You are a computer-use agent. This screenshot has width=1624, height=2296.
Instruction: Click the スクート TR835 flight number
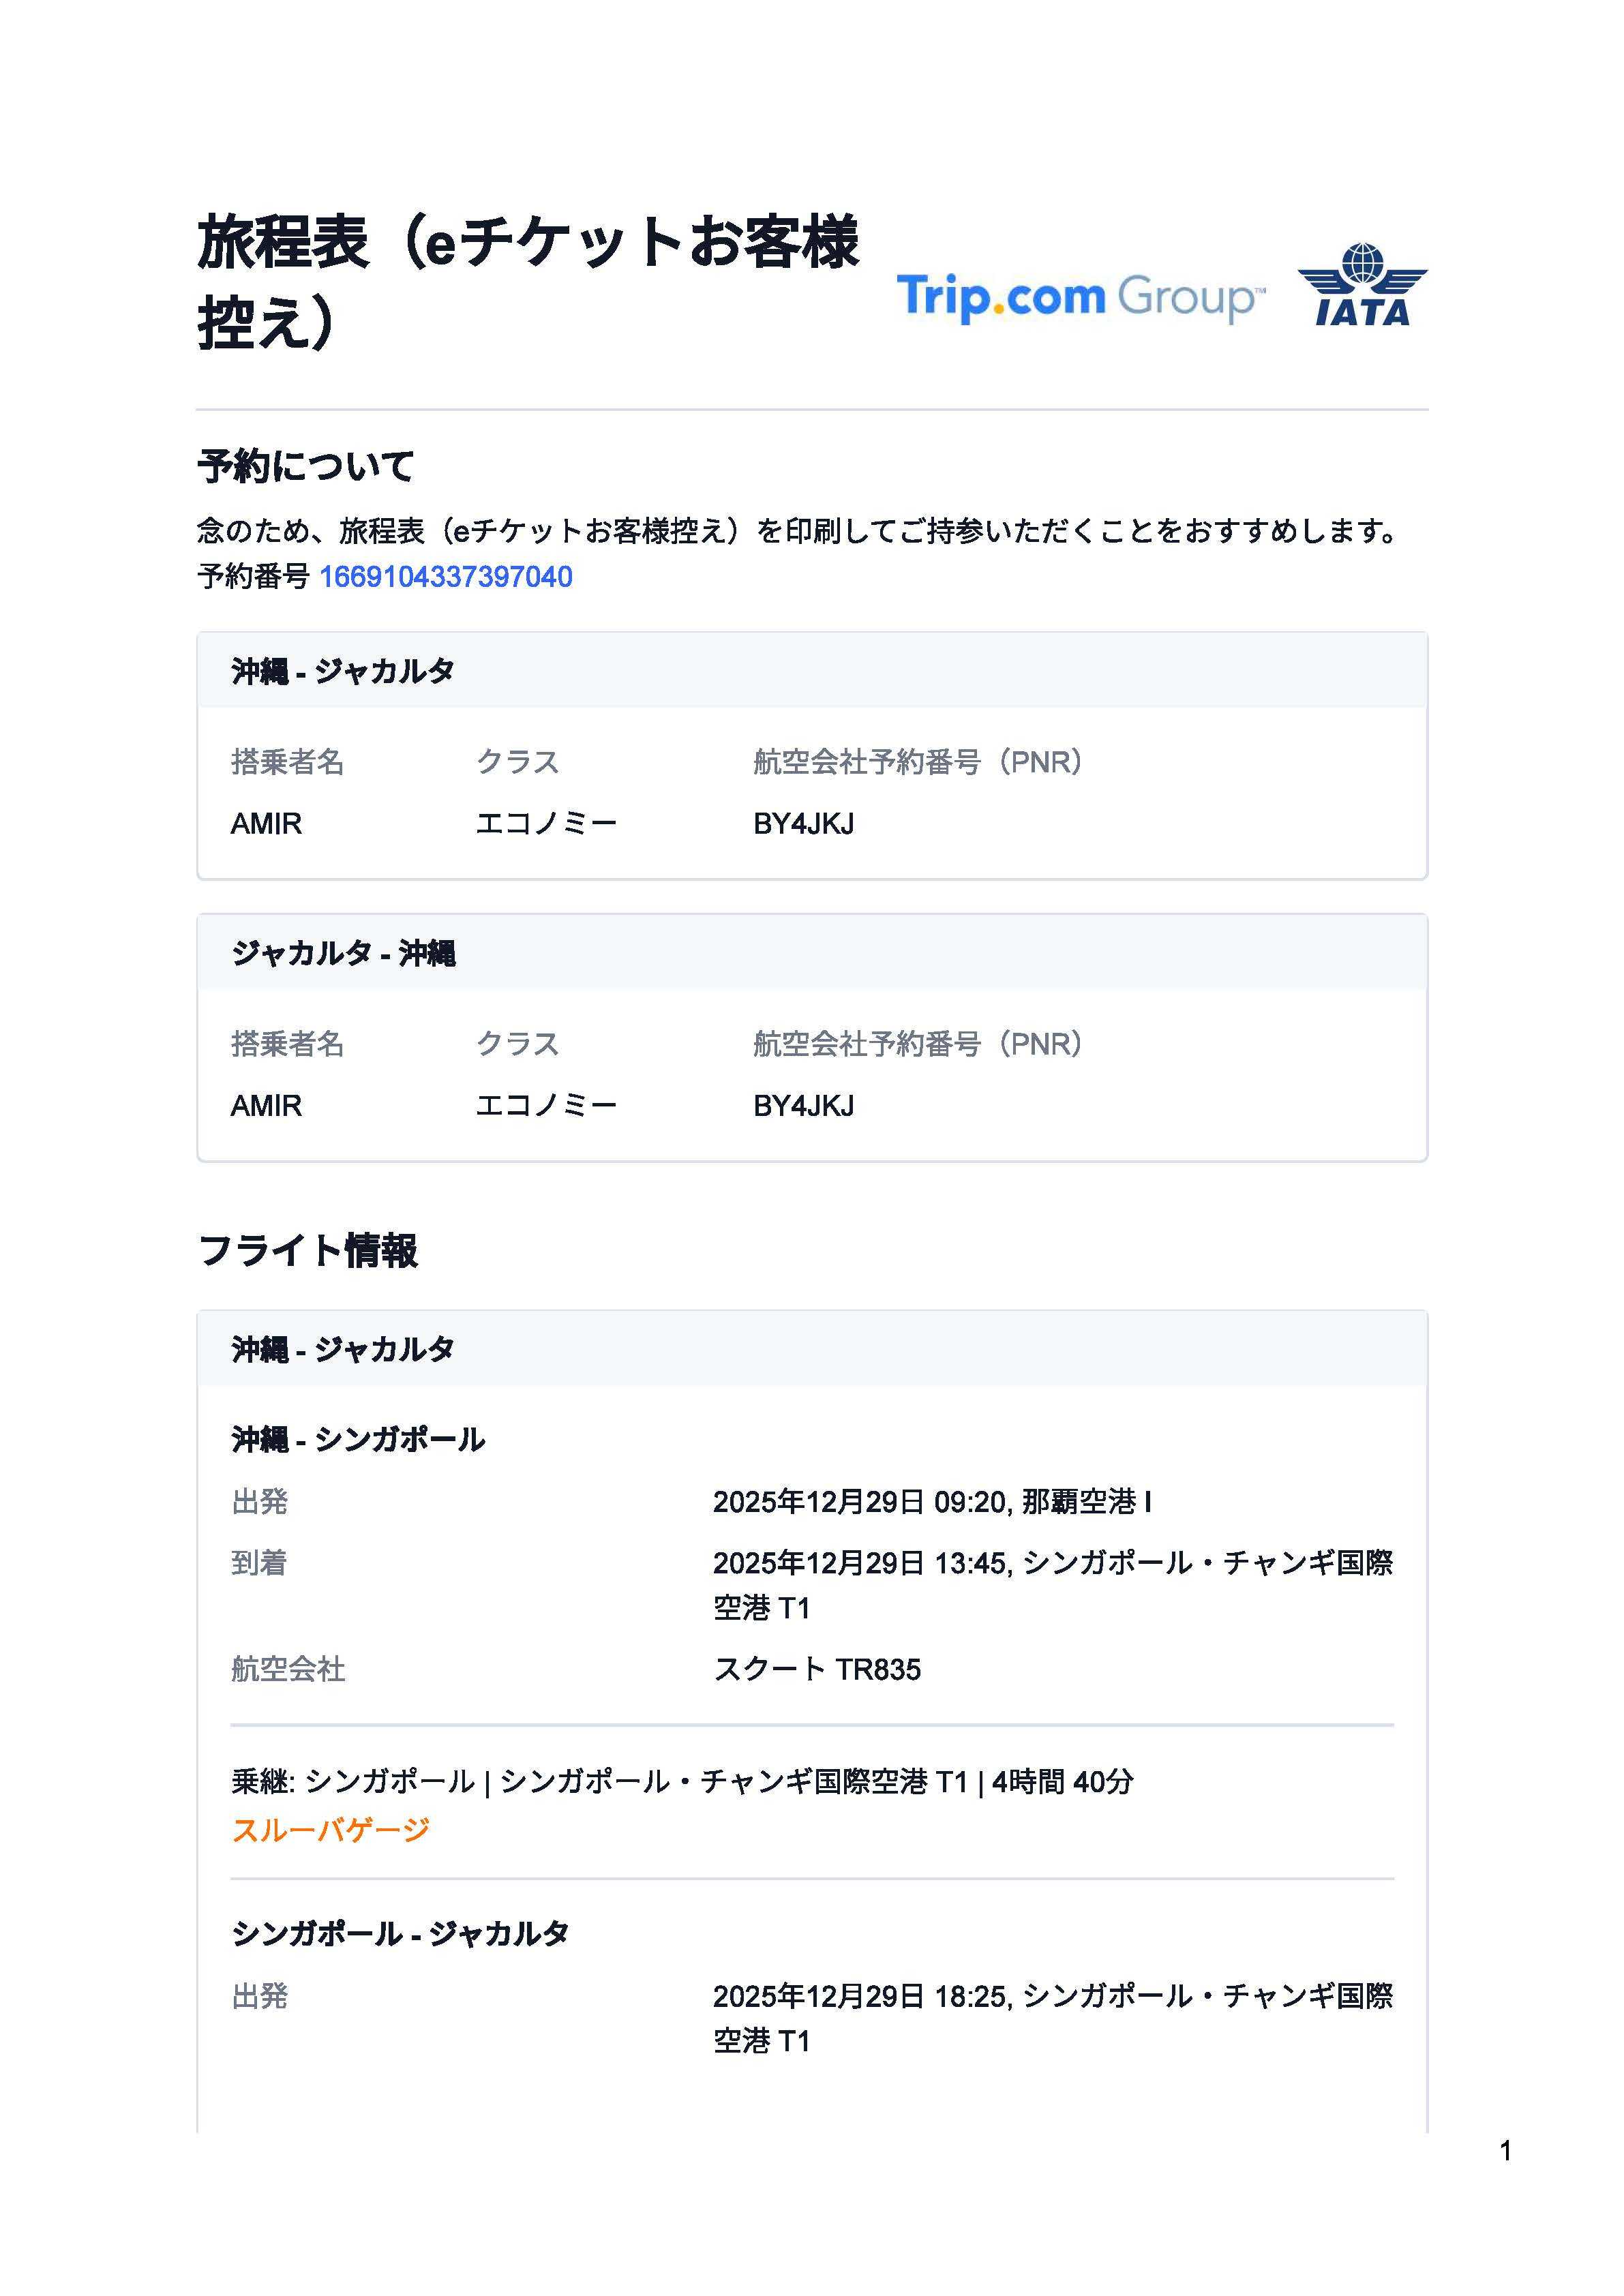pos(817,1669)
